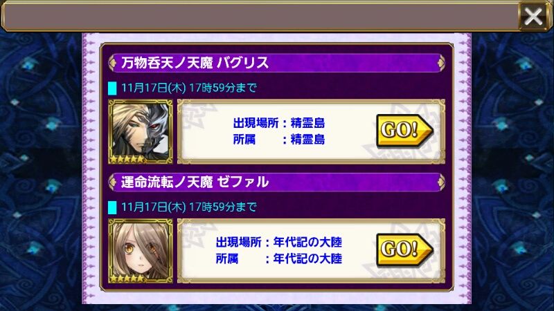Viewport: 554px width, 311px height.
Task: Open the 運命流転ノ天魔 ゼファル title banner
Action: 276,182
